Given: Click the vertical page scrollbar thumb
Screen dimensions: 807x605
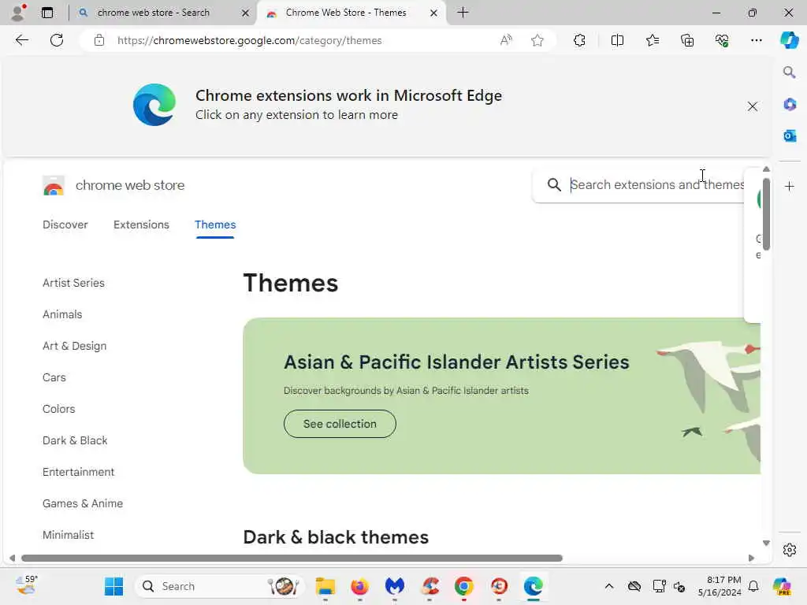Looking at the screenshot, I should [x=766, y=213].
